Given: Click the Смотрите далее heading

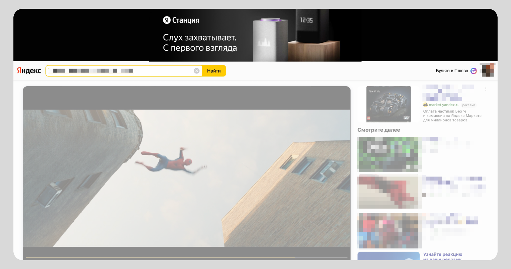Looking at the screenshot, I should (x=379, y=130).
